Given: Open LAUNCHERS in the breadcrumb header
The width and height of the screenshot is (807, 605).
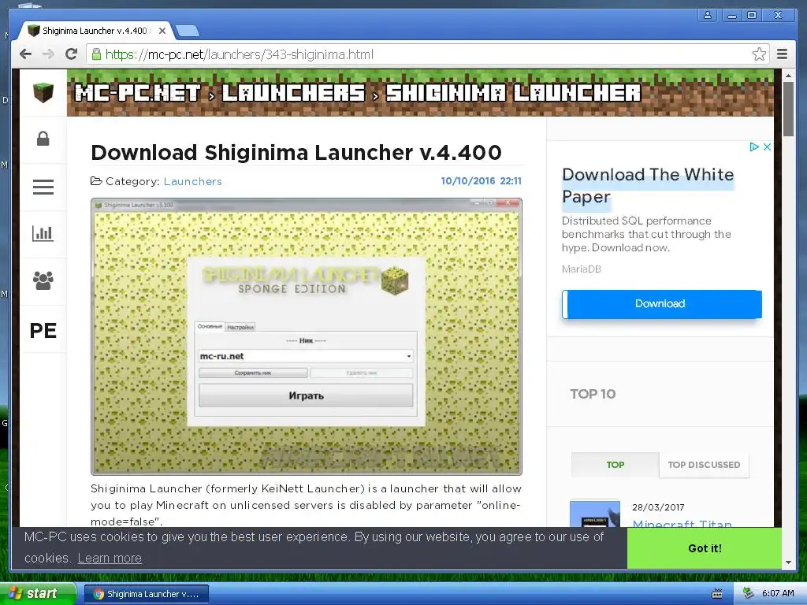Looking at the screenshot, I should pyautogui.click(x=293, y=93).
